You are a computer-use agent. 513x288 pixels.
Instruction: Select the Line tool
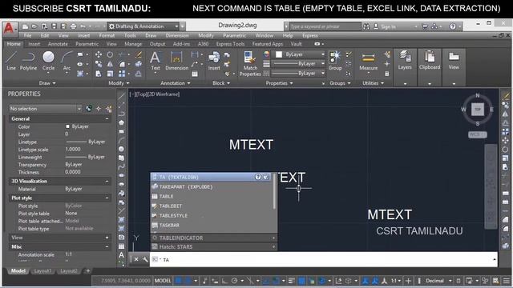pos(11,61)
